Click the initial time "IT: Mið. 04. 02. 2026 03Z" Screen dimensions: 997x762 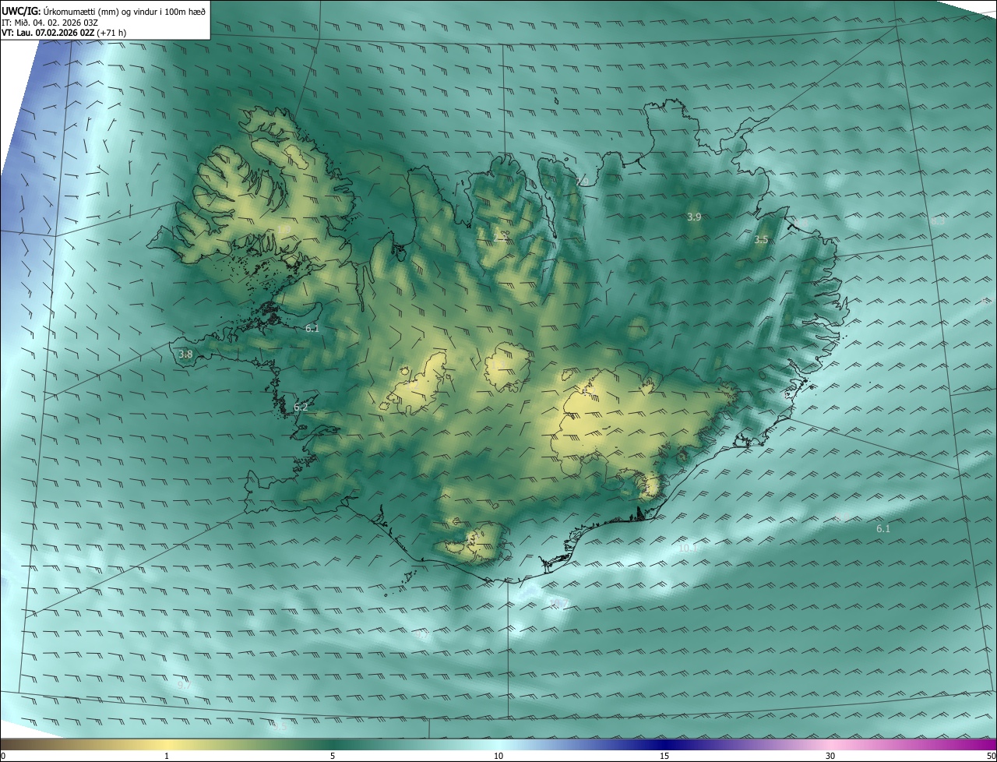[x=50, y=23]
